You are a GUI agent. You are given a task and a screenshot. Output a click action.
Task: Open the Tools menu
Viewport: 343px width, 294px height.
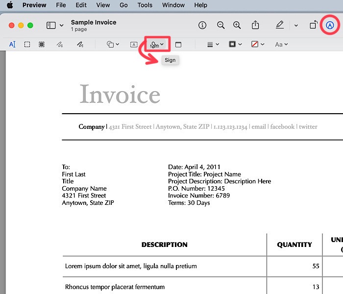[x=145, y=5]
